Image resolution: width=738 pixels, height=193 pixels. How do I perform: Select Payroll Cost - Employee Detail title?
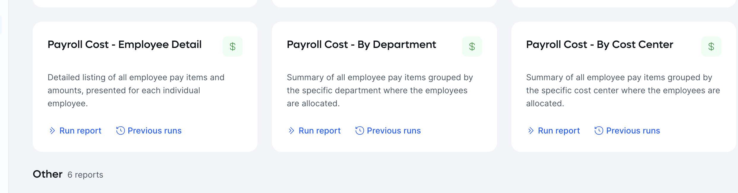tap(124, 44)
